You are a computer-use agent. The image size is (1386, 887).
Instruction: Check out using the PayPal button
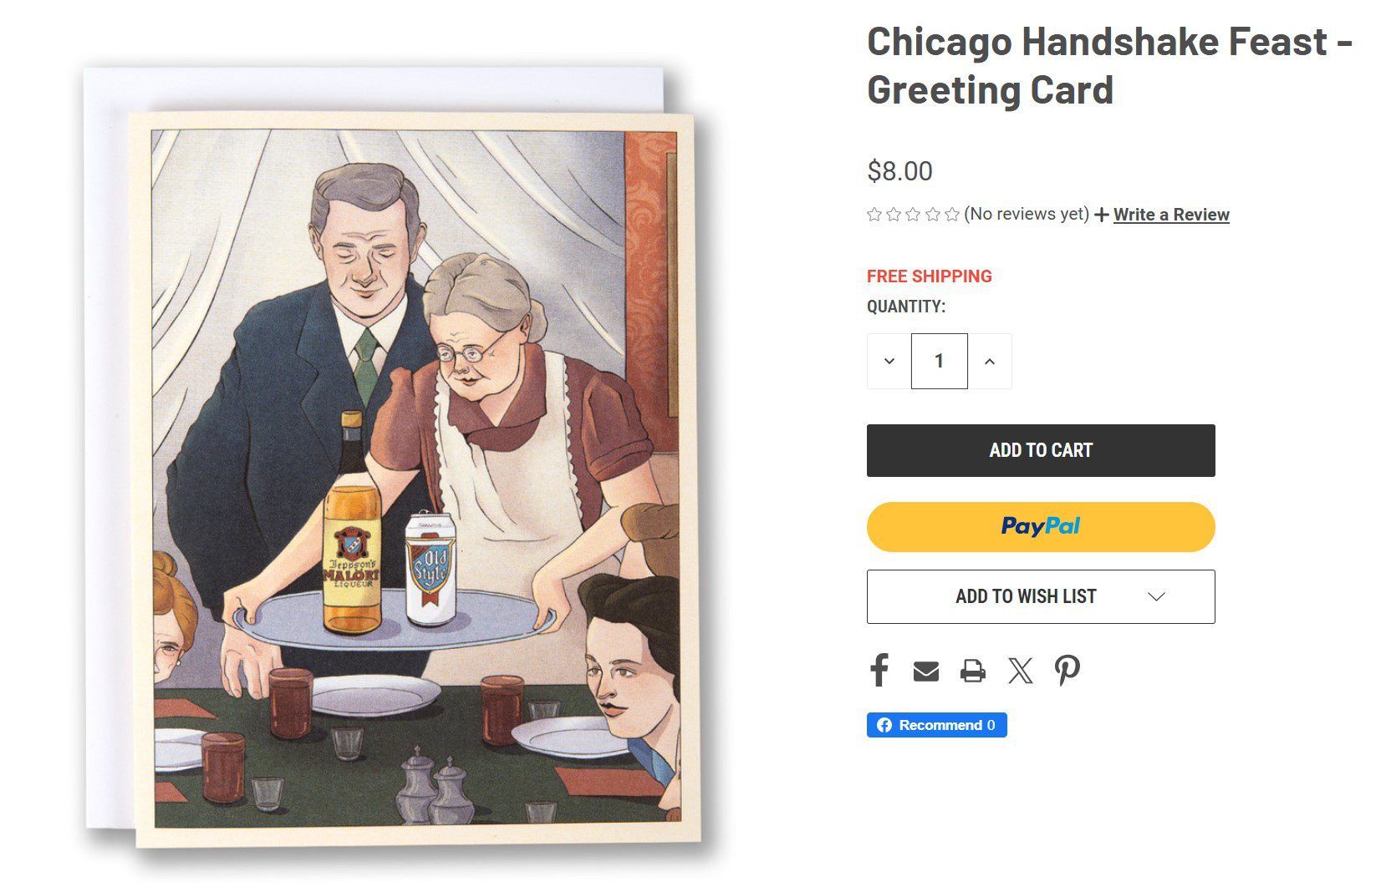click(x=1041, y=526)
